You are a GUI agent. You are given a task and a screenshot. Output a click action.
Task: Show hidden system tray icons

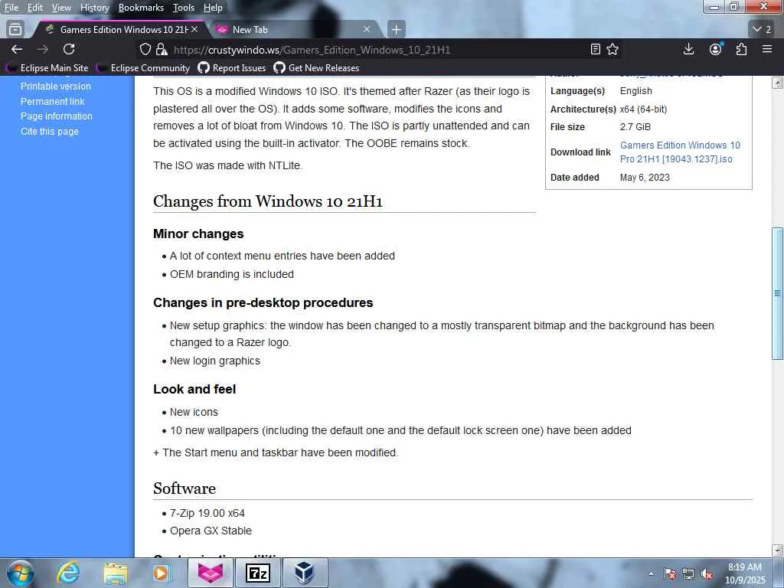pos(651,574)
